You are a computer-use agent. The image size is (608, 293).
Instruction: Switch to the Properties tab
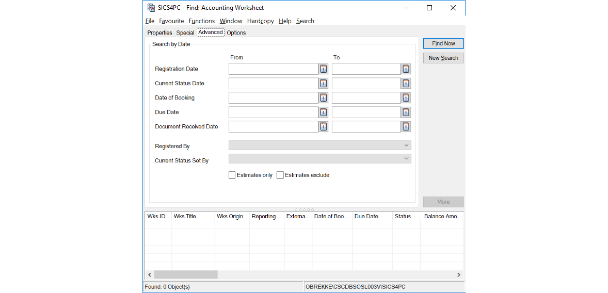[x=159, y=33]
